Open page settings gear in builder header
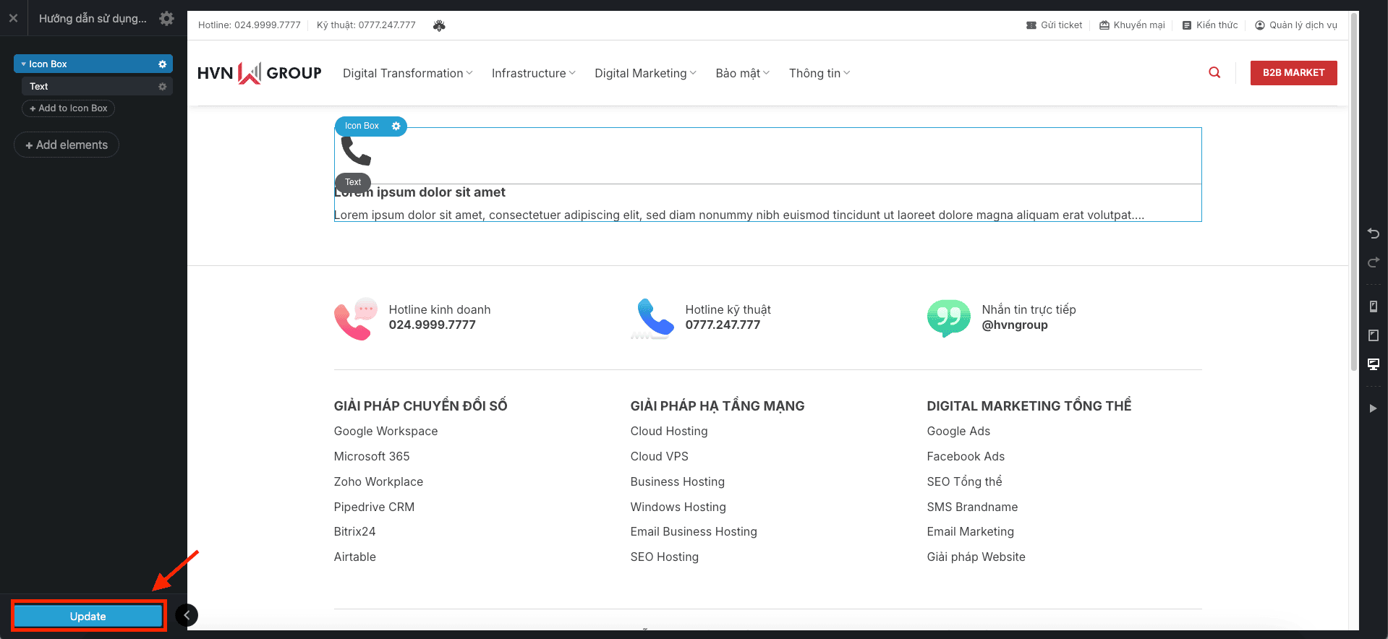This screenshot has width=1388, height=639. pos(166,19)
